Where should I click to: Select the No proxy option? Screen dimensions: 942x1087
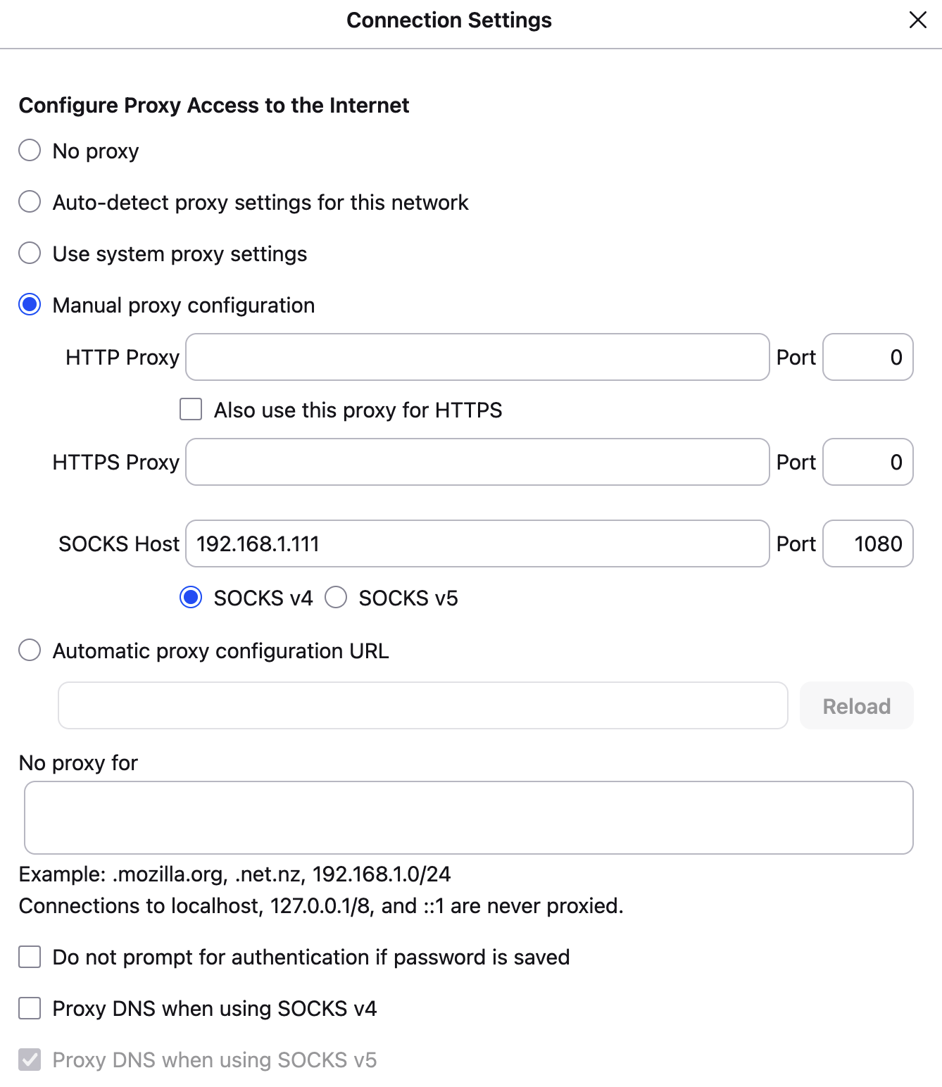click(x=30, y=151)
